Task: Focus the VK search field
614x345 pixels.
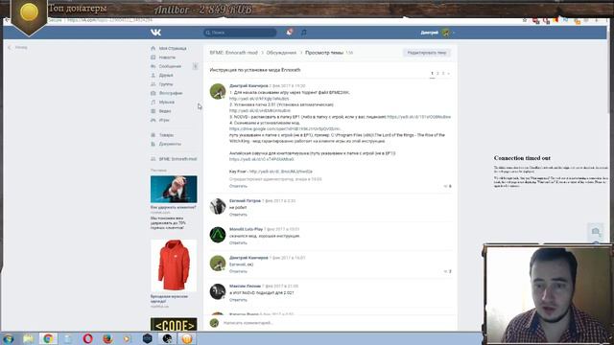Action: click(x=240, y=33)
